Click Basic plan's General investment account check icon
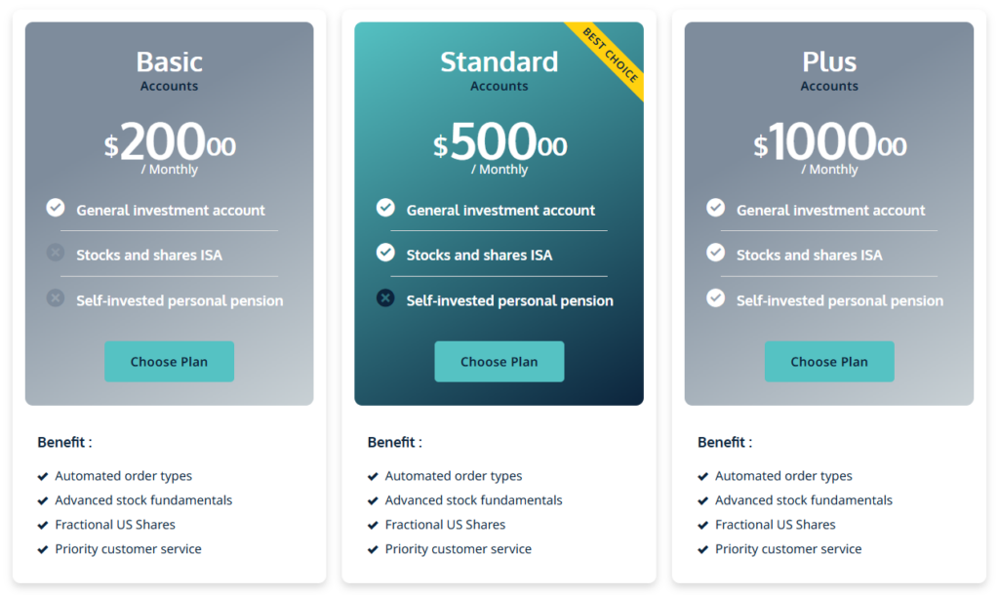Screen dimensions: 999x595 [56, 208]
